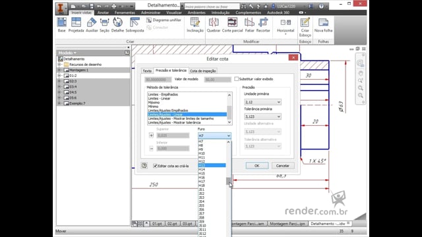This screenshot has height=237, width=422.
Task: Select the Inclinação tool
Action: coord(195,25)
